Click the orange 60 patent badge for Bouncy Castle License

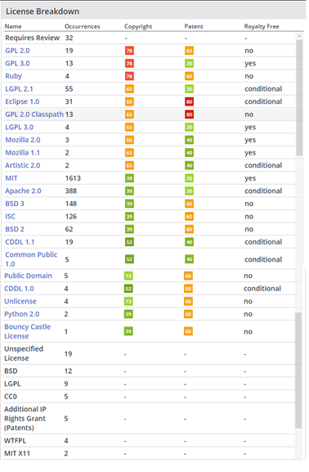tap(188, 332)
